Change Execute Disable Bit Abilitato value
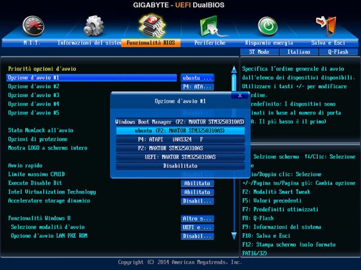This screenshot has width=361, height=270. pyautogui.click(x=197, y=183)
